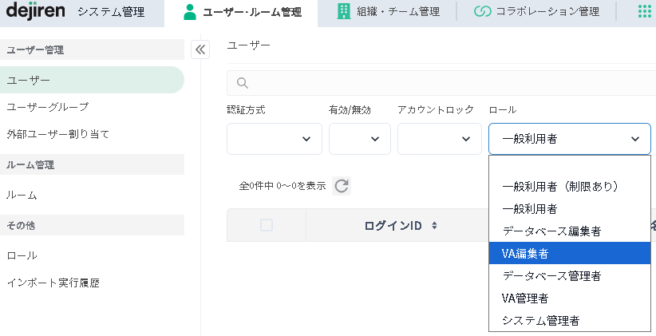This screenshot has width=656, height=336.
Task: Collapse the sidebar with double-chevron icon
Action: pyautogui.click(x=200, y=49)
